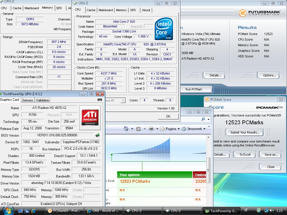Image resolution: width=287 pixels, height=215 pixels.
Task: Open the Print dropdown arrow
Action: pyautogui.click(x=157, y=129)
